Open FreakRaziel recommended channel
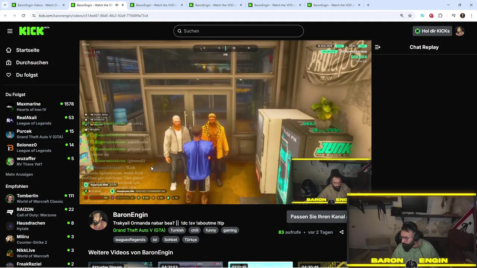477x268 pixels. click(40, 264)
